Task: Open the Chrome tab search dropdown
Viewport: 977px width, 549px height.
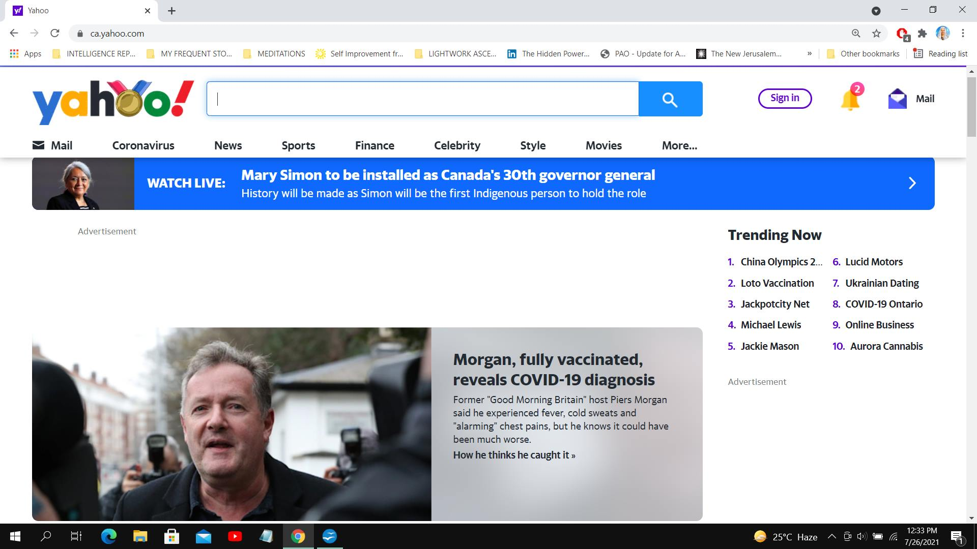Action: pos(876,11)
